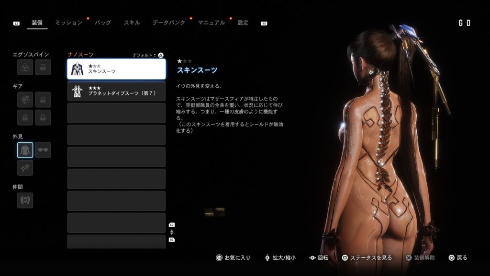Open the データバンク tab
The width and height of the screenshot is (490, 276).
169,23
